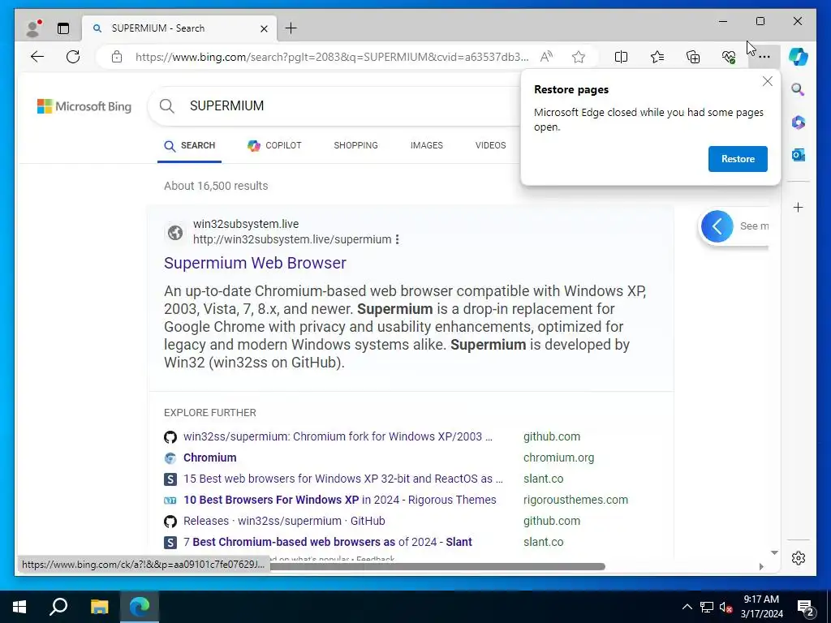Click the EXPLORE FURTHER heading

tap(210, 413)
